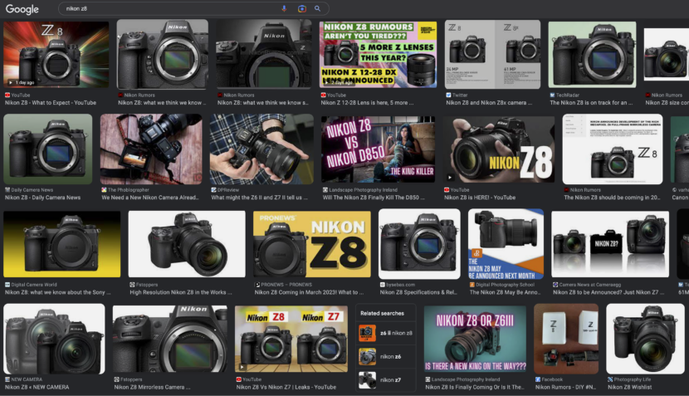The width and height of the screenshot is (689, 396).
Task: Click Twitter favicon under Z8 and Z8x image
Action: coord(448,95)
